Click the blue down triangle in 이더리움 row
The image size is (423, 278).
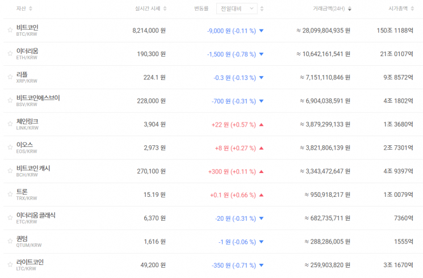(261, 54)
